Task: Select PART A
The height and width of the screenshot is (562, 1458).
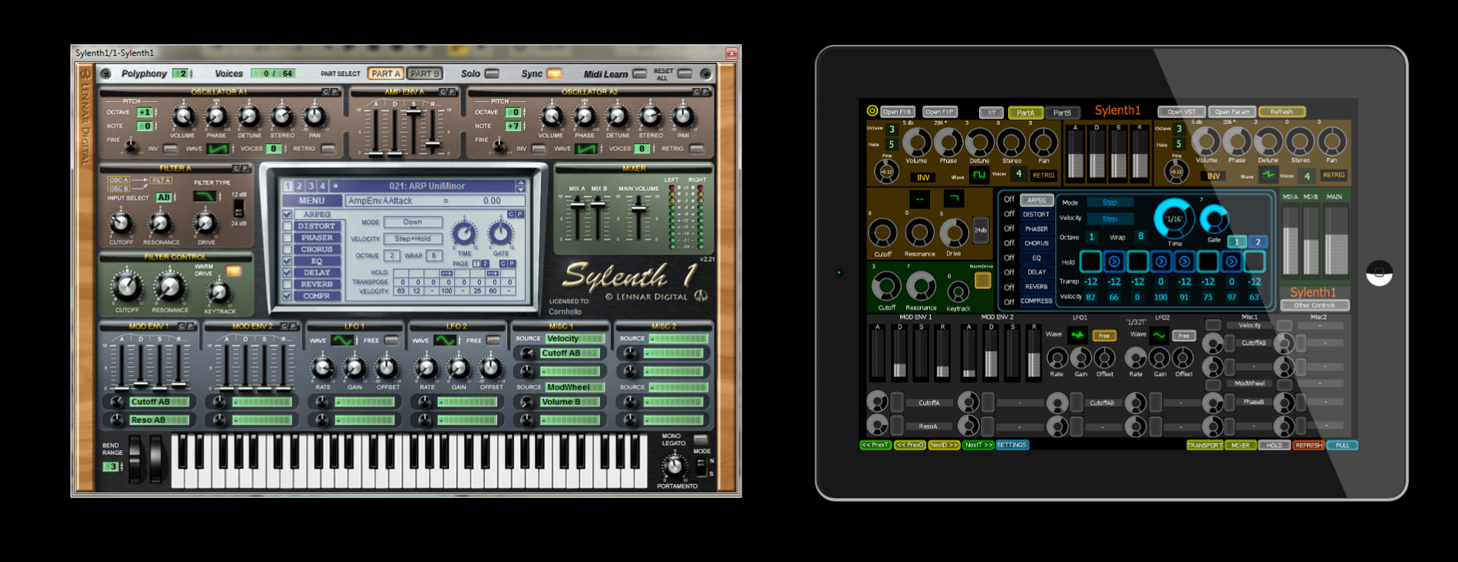Action: tap(386, 74)
